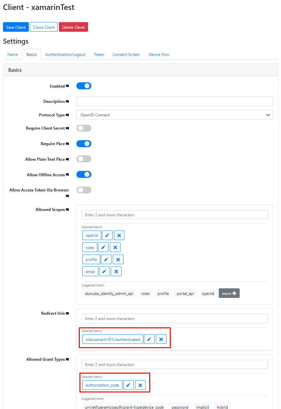
Task: Remove the oidcxamarin101:/authenticated redirect URI
Action: [x=161, y=339]
